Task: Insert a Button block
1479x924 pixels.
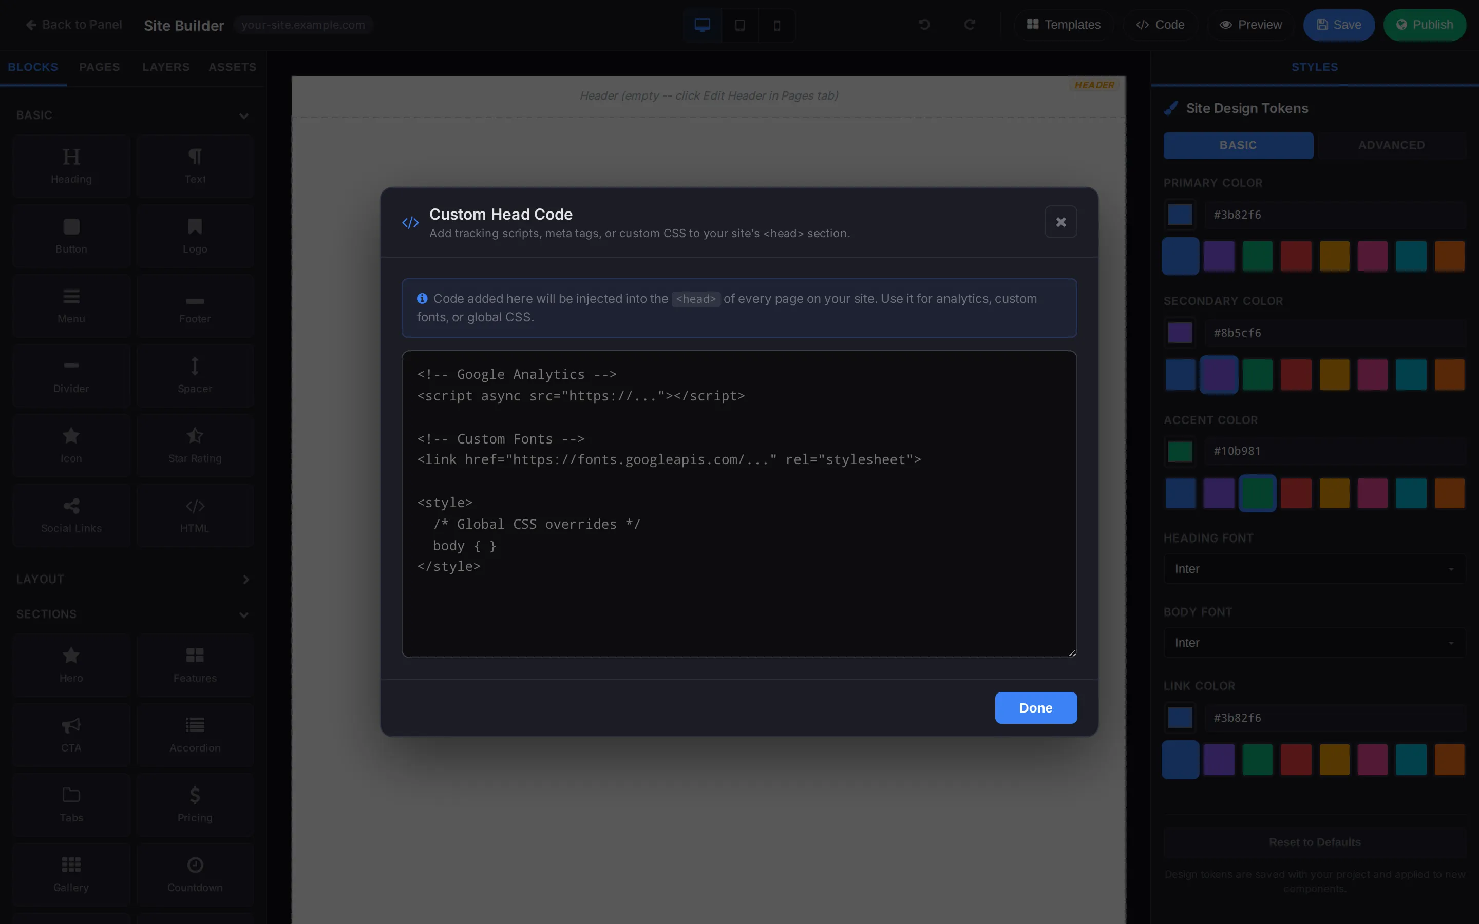Action: tap(71, 236)
